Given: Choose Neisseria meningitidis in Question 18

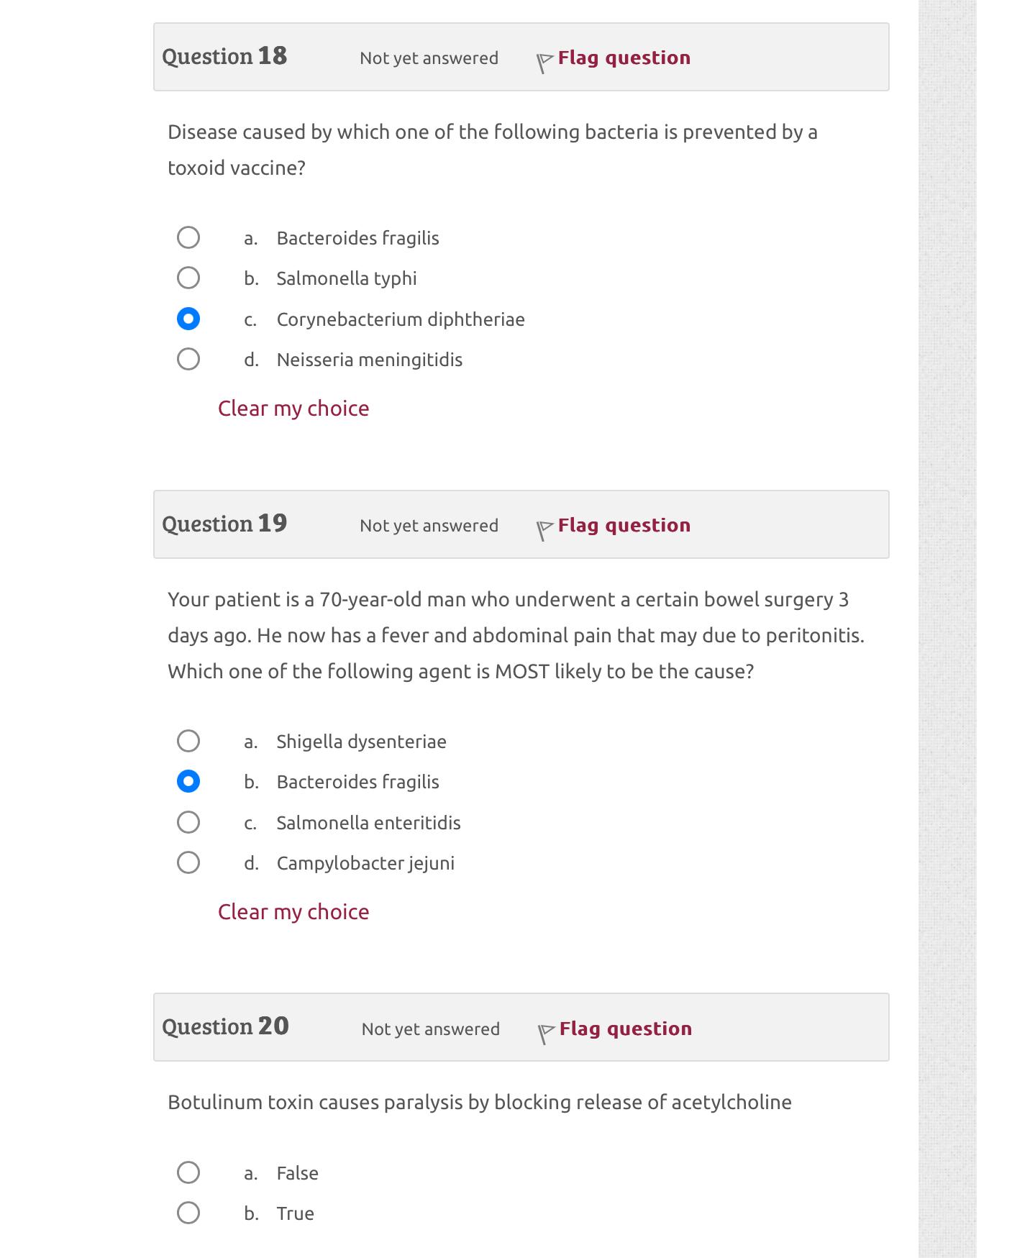Looking at the screenshot, I should point(188,357).
